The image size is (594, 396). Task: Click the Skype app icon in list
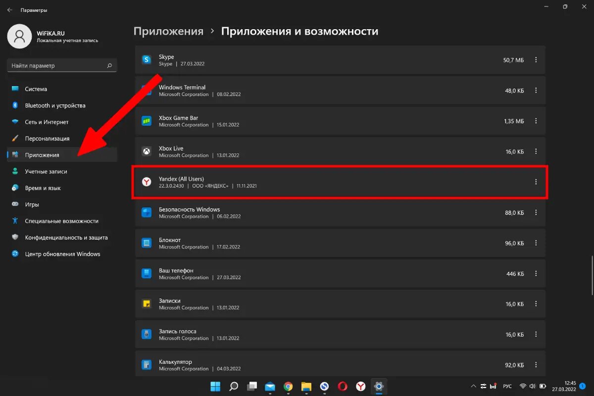(x=147, y=60)
